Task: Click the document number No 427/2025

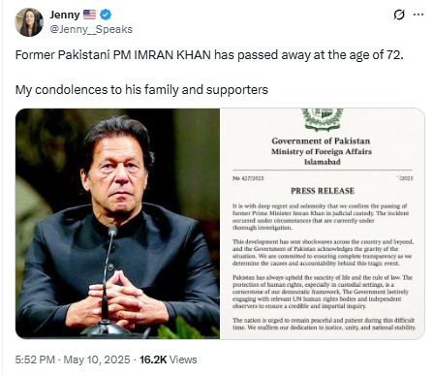Action: coord(248,178)
